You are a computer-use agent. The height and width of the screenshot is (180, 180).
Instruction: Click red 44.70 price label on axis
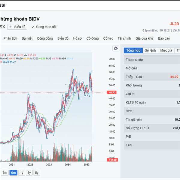(112, 92)
